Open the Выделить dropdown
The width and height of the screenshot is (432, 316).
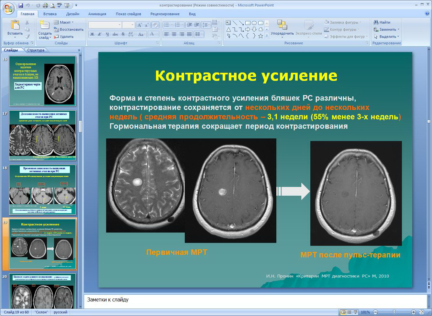[387, 37]
